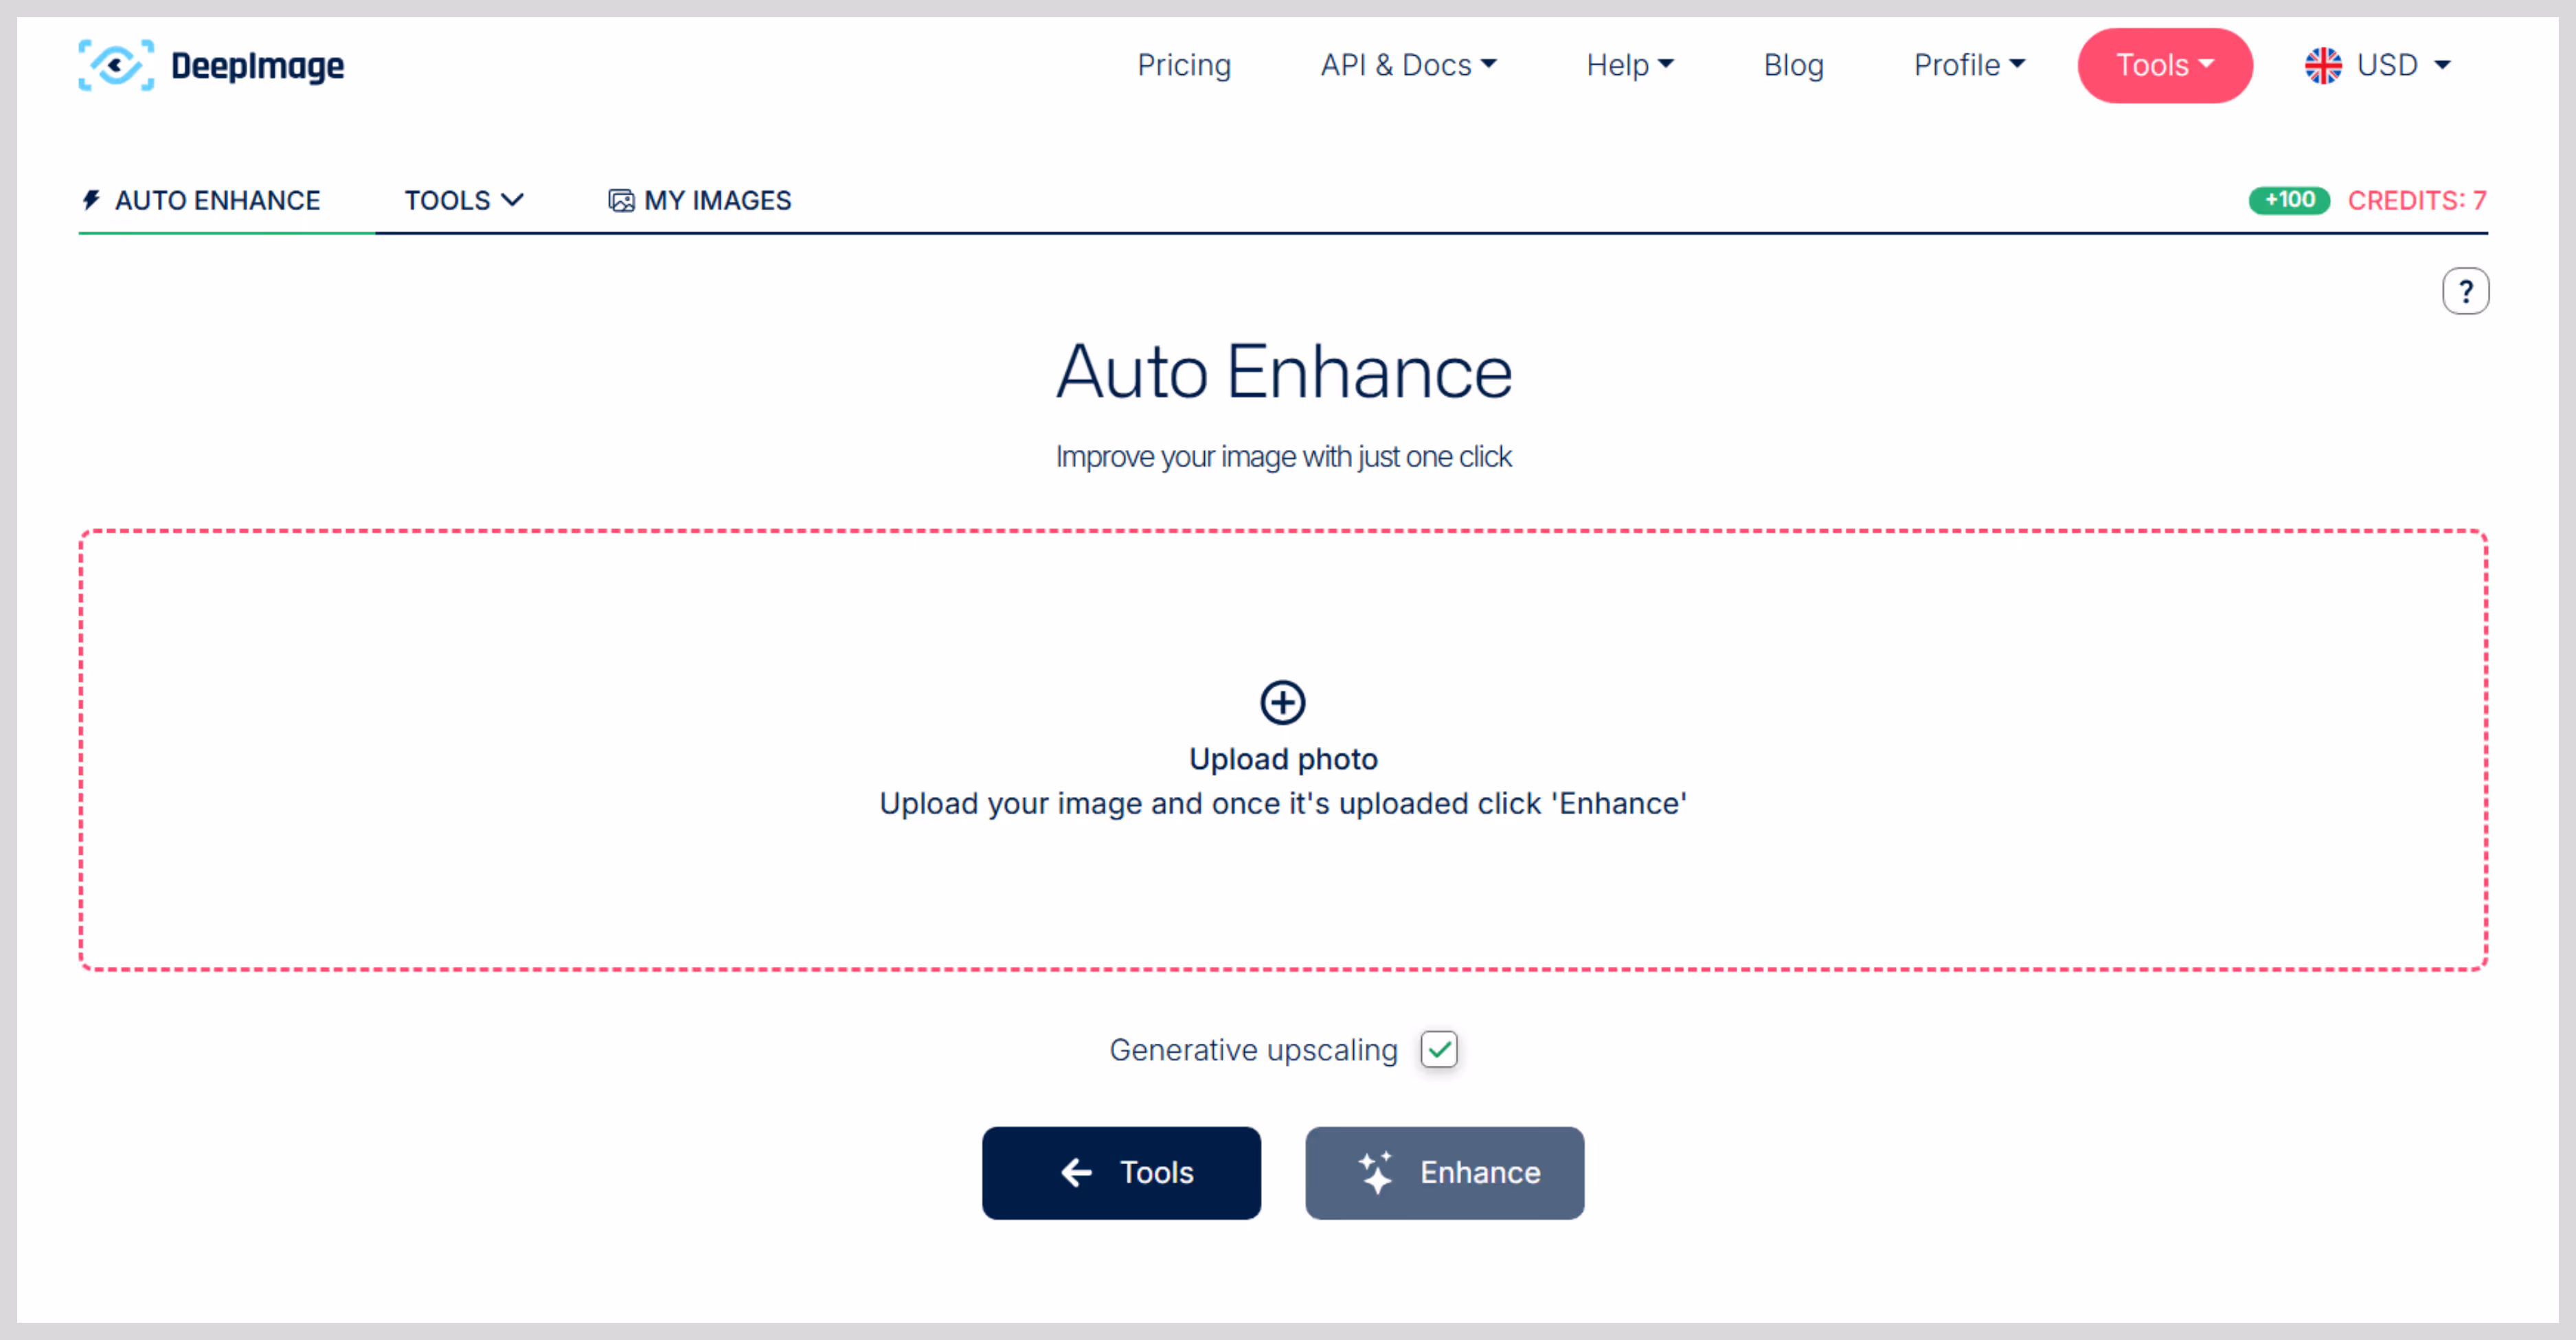Click the CREDITS: 7 counter
Screen dimensions: 2576x1340
coord(2417,200)
